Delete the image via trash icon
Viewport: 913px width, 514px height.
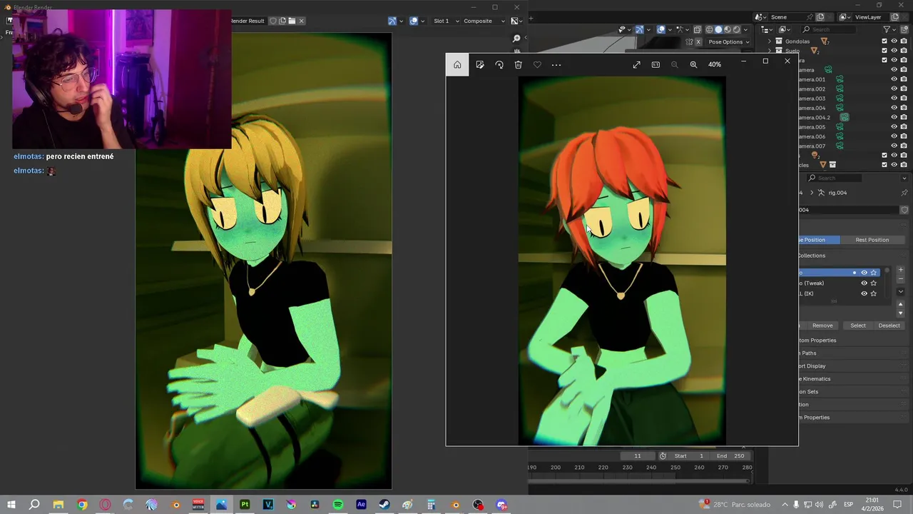click(x=519, y=64)
